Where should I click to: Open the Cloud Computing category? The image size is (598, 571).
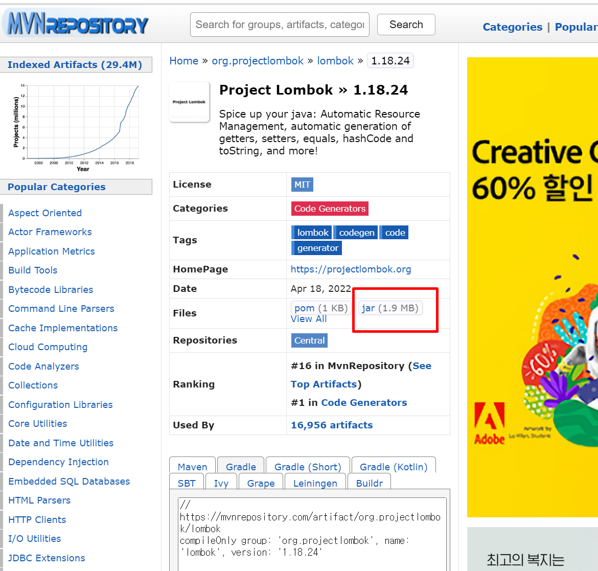pyautogui.click(x=48, y=347)
